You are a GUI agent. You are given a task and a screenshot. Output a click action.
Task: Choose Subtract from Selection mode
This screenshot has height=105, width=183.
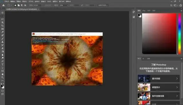[22, 5]
